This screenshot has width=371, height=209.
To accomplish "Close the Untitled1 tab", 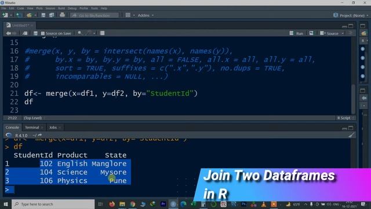I will 32,26.
